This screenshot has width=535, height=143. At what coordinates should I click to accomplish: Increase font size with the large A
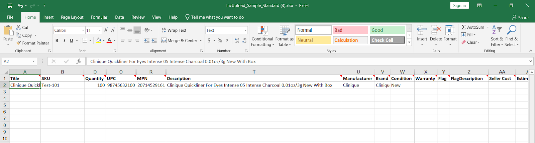tap(106, 30)
